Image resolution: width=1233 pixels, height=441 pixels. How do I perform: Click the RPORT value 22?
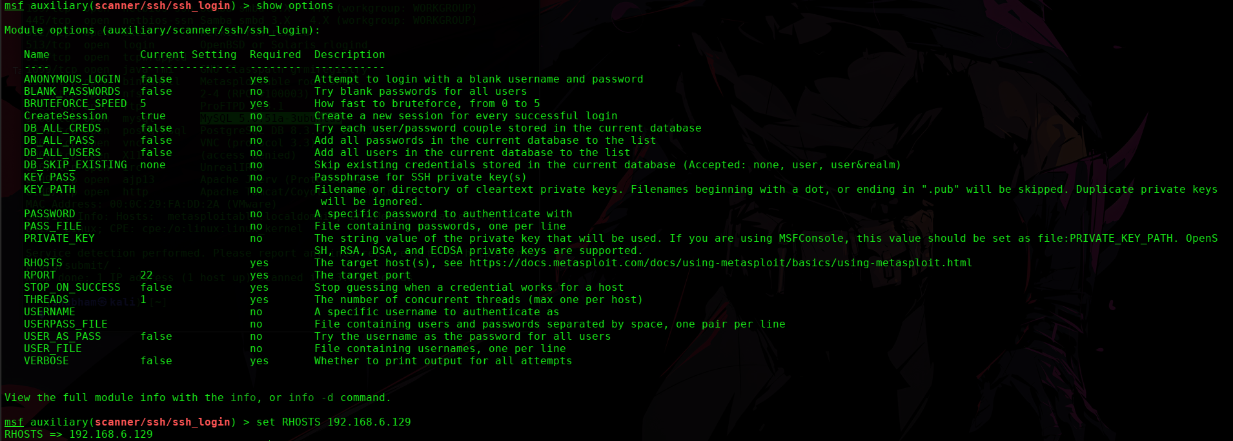(x=147, y=275)
